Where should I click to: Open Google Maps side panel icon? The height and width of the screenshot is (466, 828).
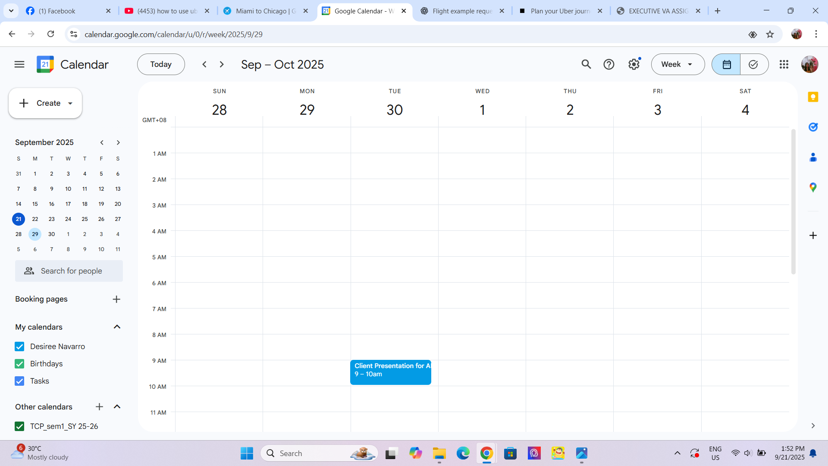point(813,187)
